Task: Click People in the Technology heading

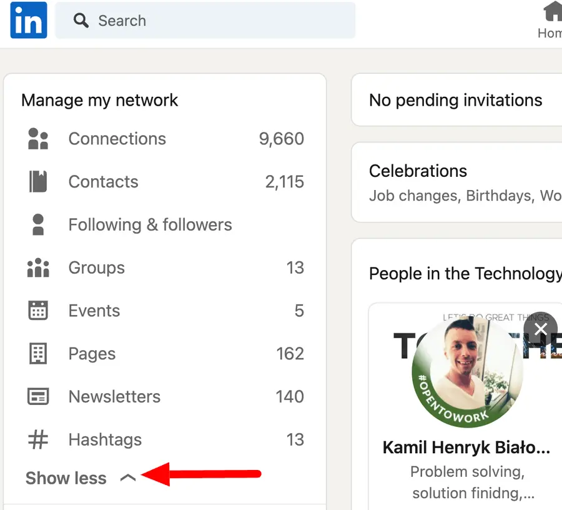Action: pos(465,273)
